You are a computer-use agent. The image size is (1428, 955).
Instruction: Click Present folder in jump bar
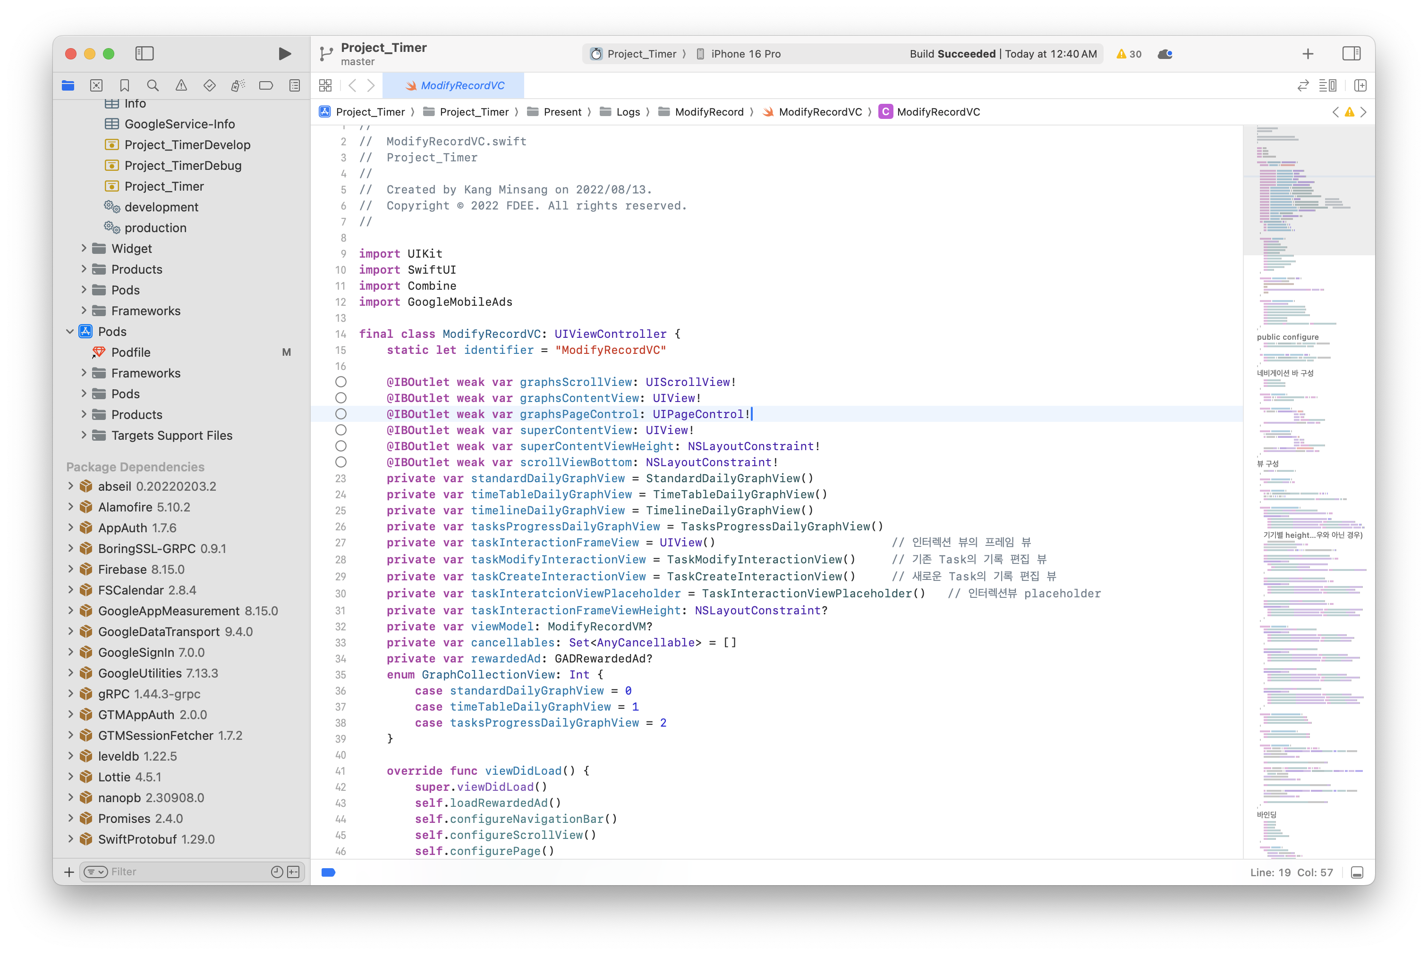pos(554,112)
